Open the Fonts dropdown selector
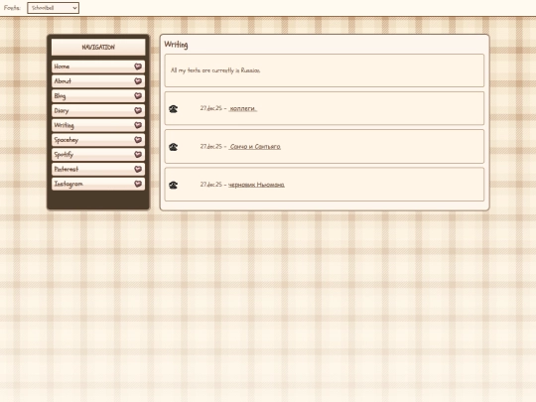This screenshot has height=402, width=536. pos(53,8)
